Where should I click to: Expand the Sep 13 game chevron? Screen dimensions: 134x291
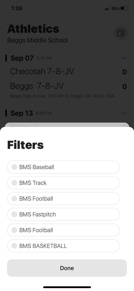click(x=125, y=113)
